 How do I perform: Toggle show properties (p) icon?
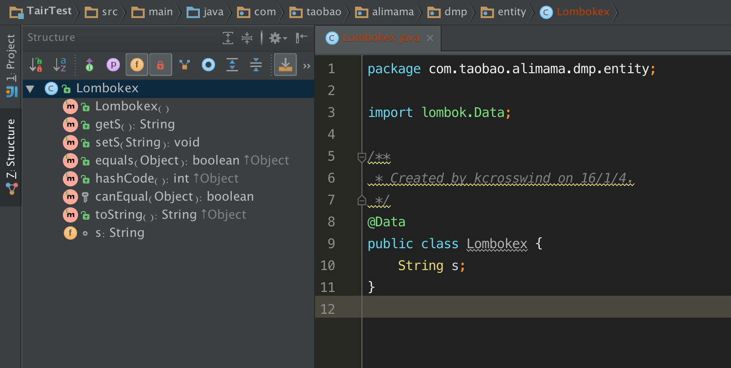coord(113,65)
